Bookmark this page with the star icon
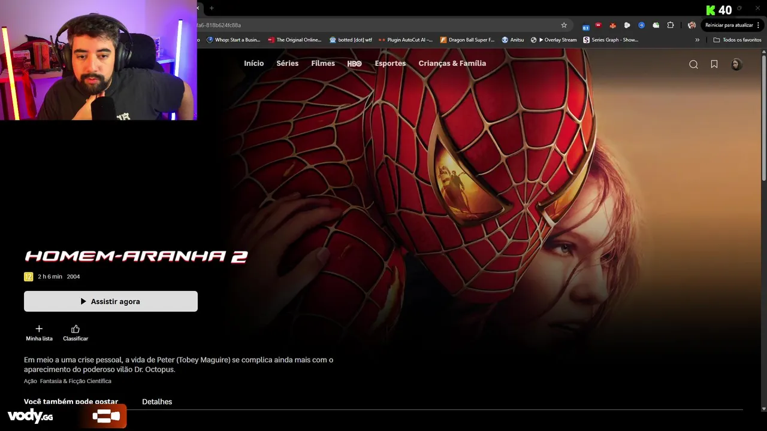 (564, 25)
